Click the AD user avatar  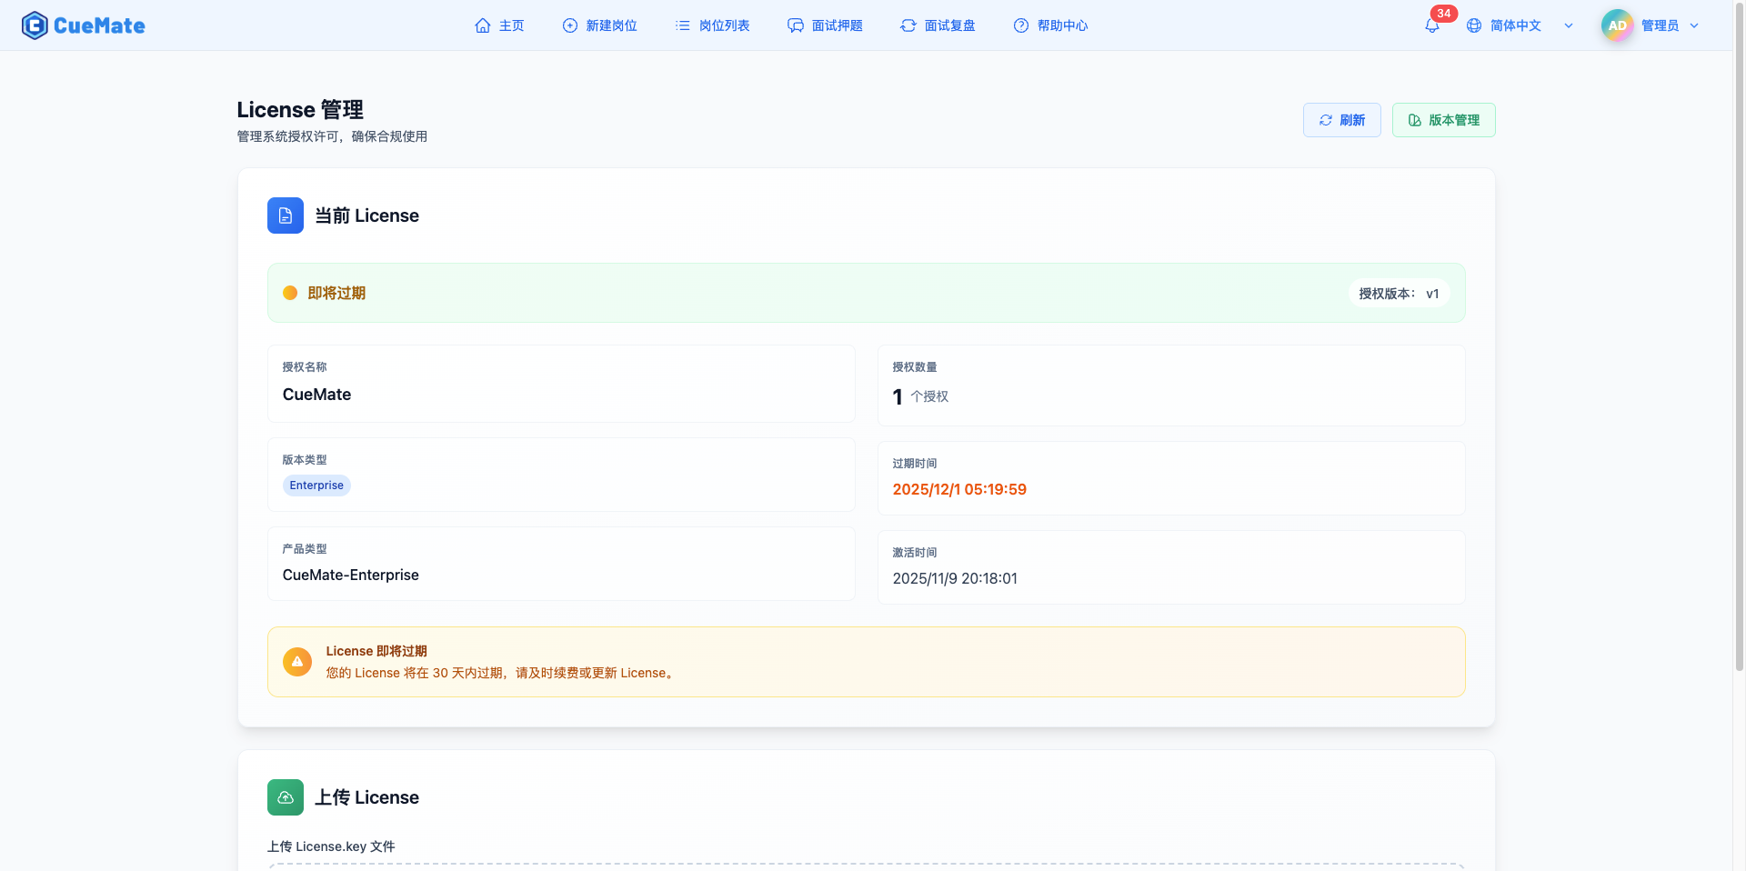tap(1617, 25)
